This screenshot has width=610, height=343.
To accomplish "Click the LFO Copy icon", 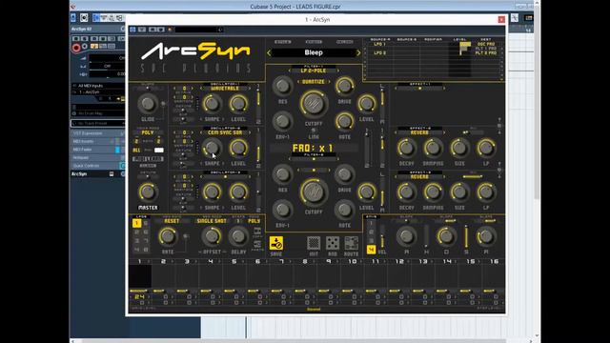I will click(257, 231).
